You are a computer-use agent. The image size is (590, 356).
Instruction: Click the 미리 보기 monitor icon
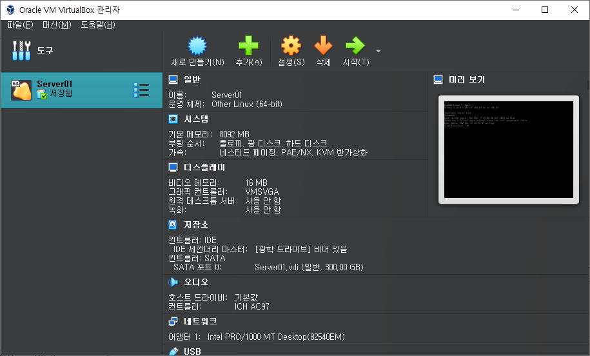pos(438,79)
